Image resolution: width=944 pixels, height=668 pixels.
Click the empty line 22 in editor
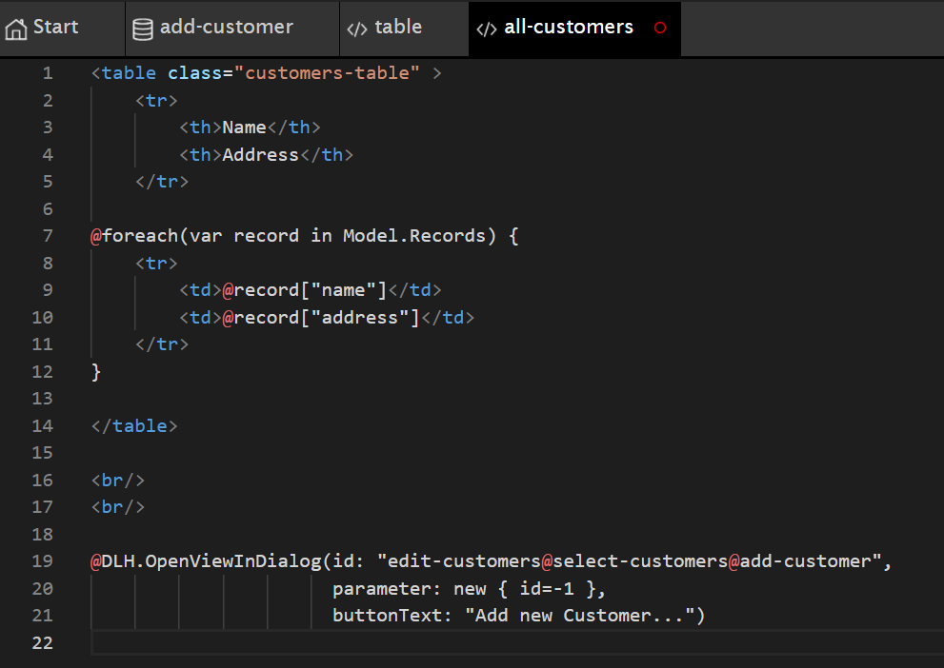518,642
